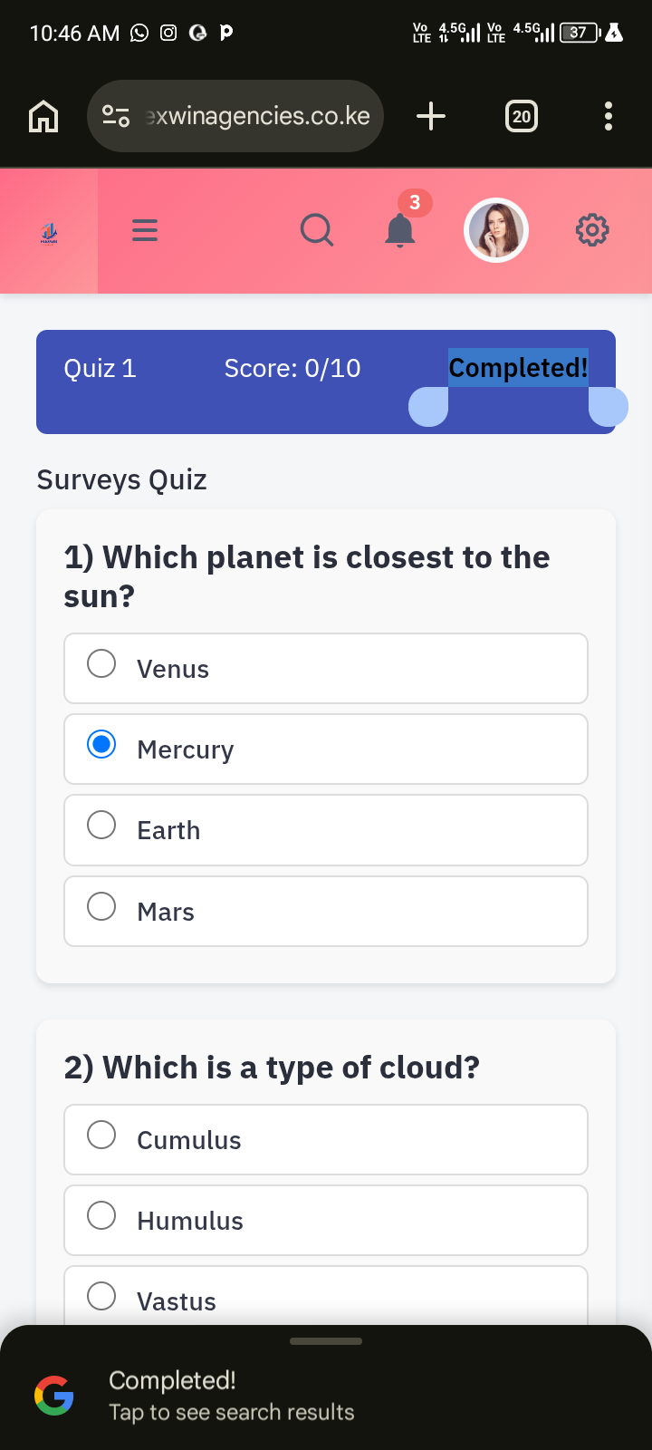The height and width of the screenshot is (1450, 652).
Task: Tap the Surveys Quiz heading
Action: coord(120,479)
